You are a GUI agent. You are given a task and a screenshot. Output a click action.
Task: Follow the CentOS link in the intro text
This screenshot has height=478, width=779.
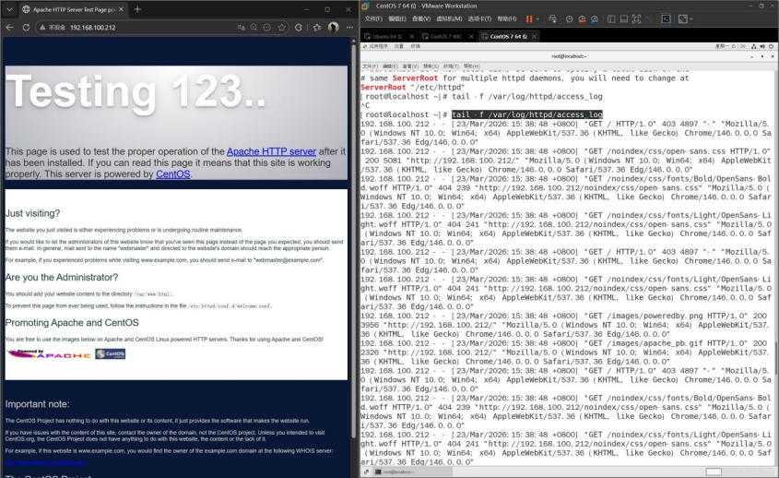coord(173,174)
